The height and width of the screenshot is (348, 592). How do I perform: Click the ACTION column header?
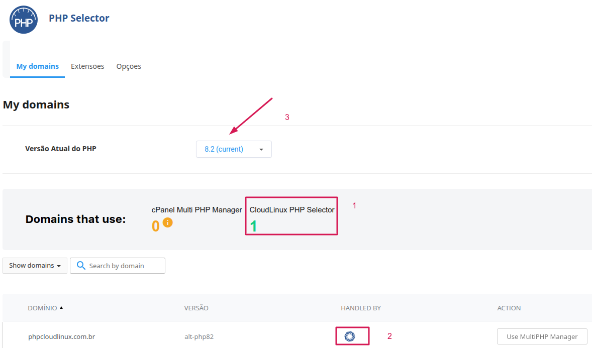pyautogui.click(x=509, y=308)
